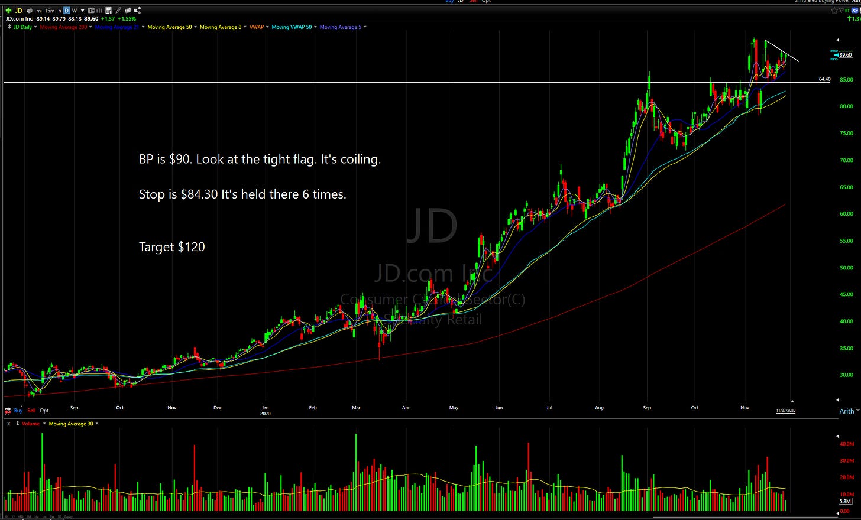
Task: Open the Moving Average 21 dropdown
Action: tap(143, 27)
